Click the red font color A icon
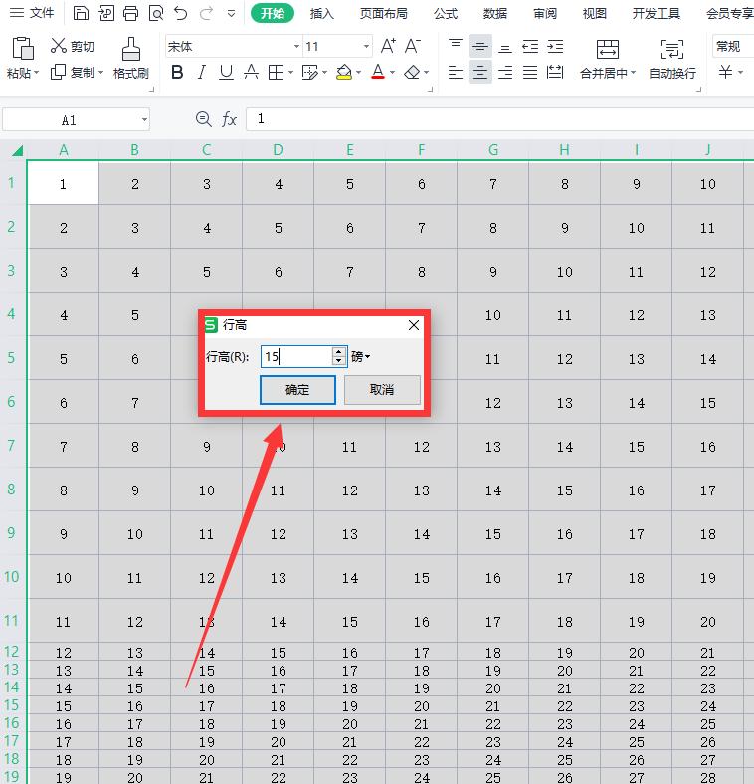 point(378,73)
